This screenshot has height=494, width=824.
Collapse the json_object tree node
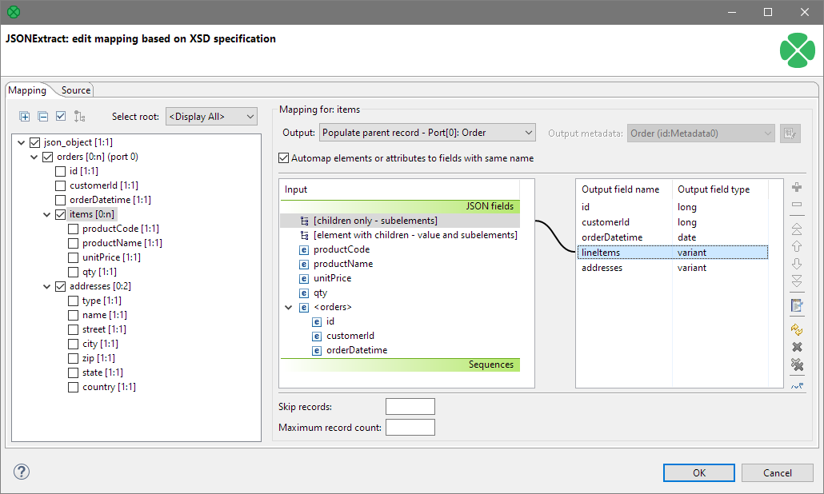[21, 142]
